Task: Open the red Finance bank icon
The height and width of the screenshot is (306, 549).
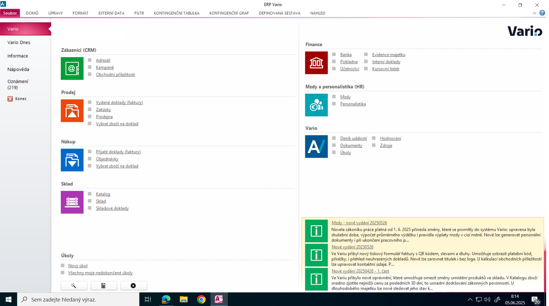Action: 316,63
